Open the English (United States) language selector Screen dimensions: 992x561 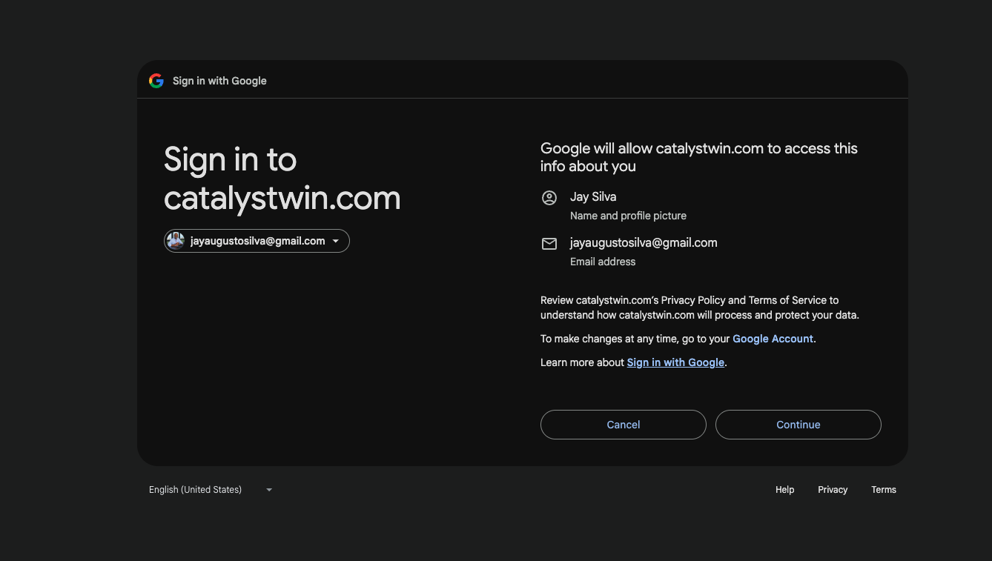point(196,490)
